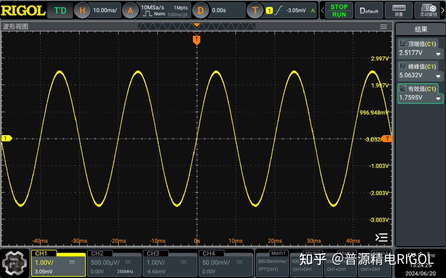Expand the 峰峰值(C1) measurement dropdown arrow
This screenshot has height=278, width=446.
(438, 76)
